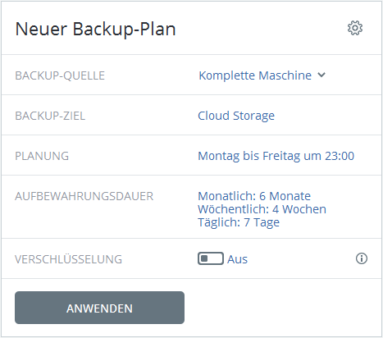Open Cloud Storage backup destination
The height and width of the screenshot is (338, 383).
point(236,116)
